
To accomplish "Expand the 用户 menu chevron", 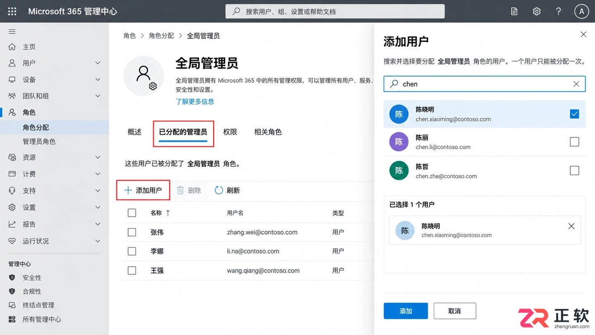I will (98, 63).
